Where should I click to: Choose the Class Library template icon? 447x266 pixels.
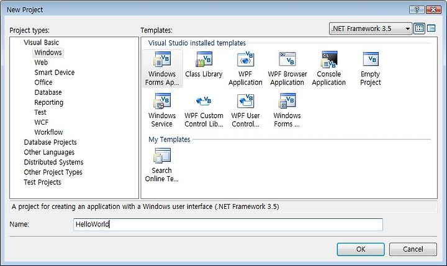pyautogui.click(x=204, y=60)
